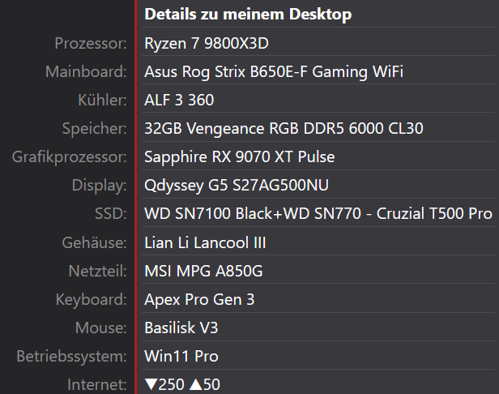
Task: Click the Basilisk V3 mouse value
Action: 181,328
